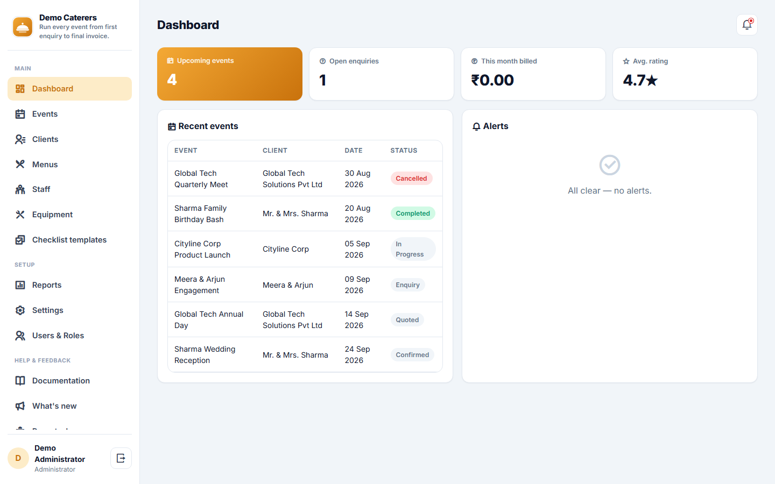Click the logout icon button
Image resolution: width=775 pixels, height=484 pixels.
tap(121, 458)
